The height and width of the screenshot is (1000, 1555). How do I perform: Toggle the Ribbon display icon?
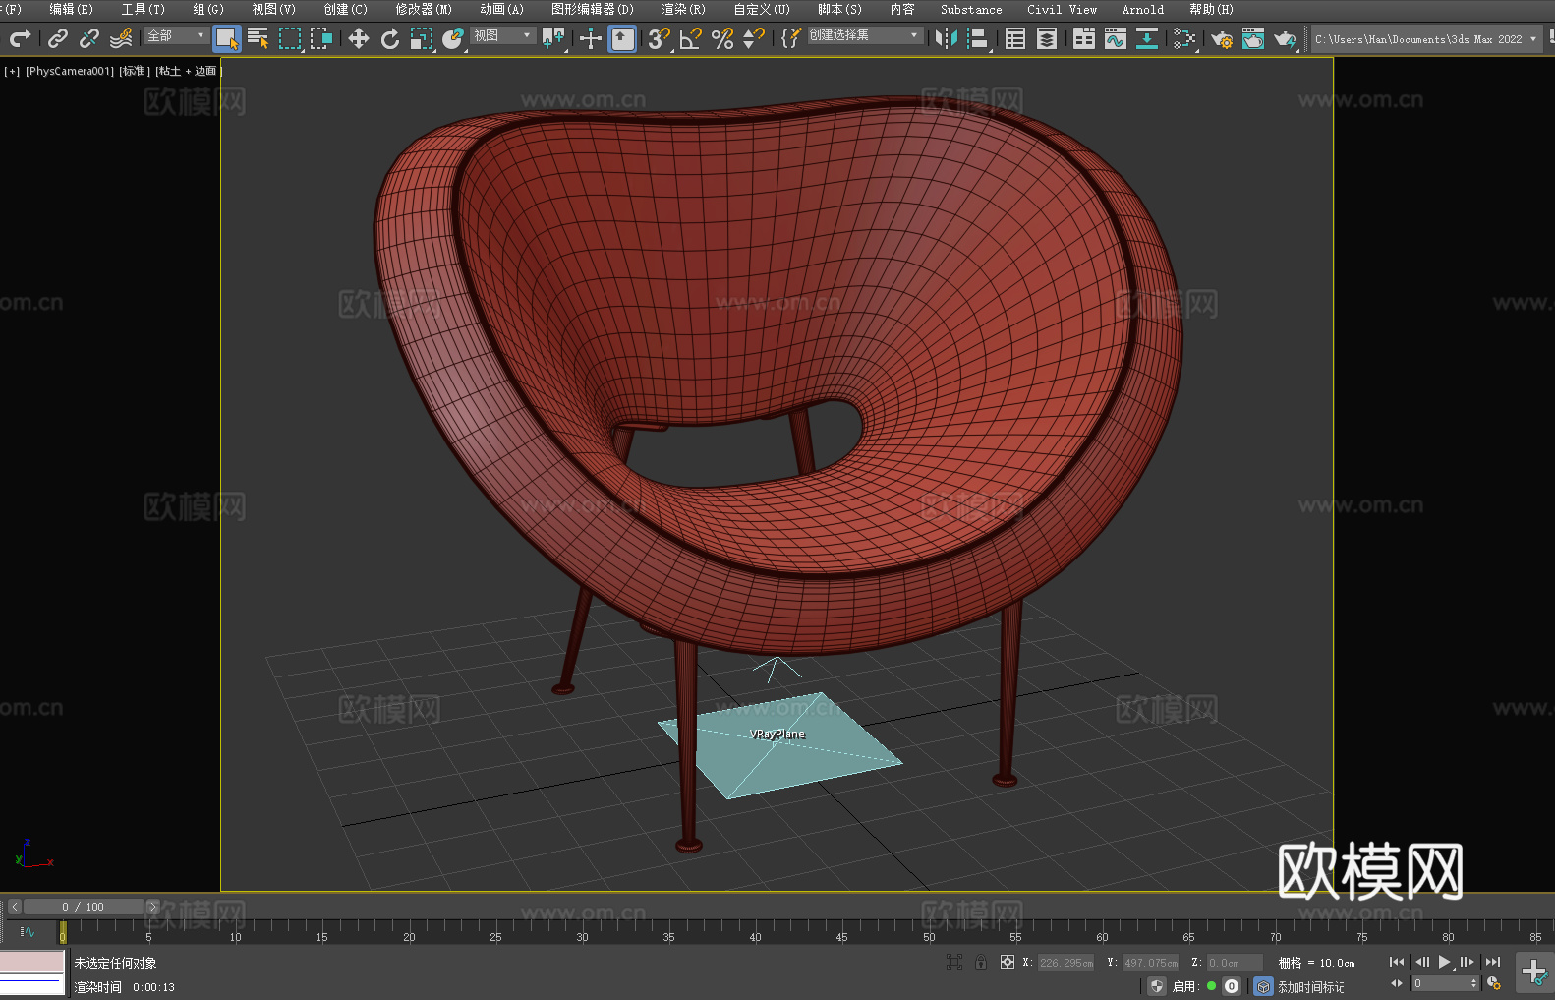[1084, 38]
